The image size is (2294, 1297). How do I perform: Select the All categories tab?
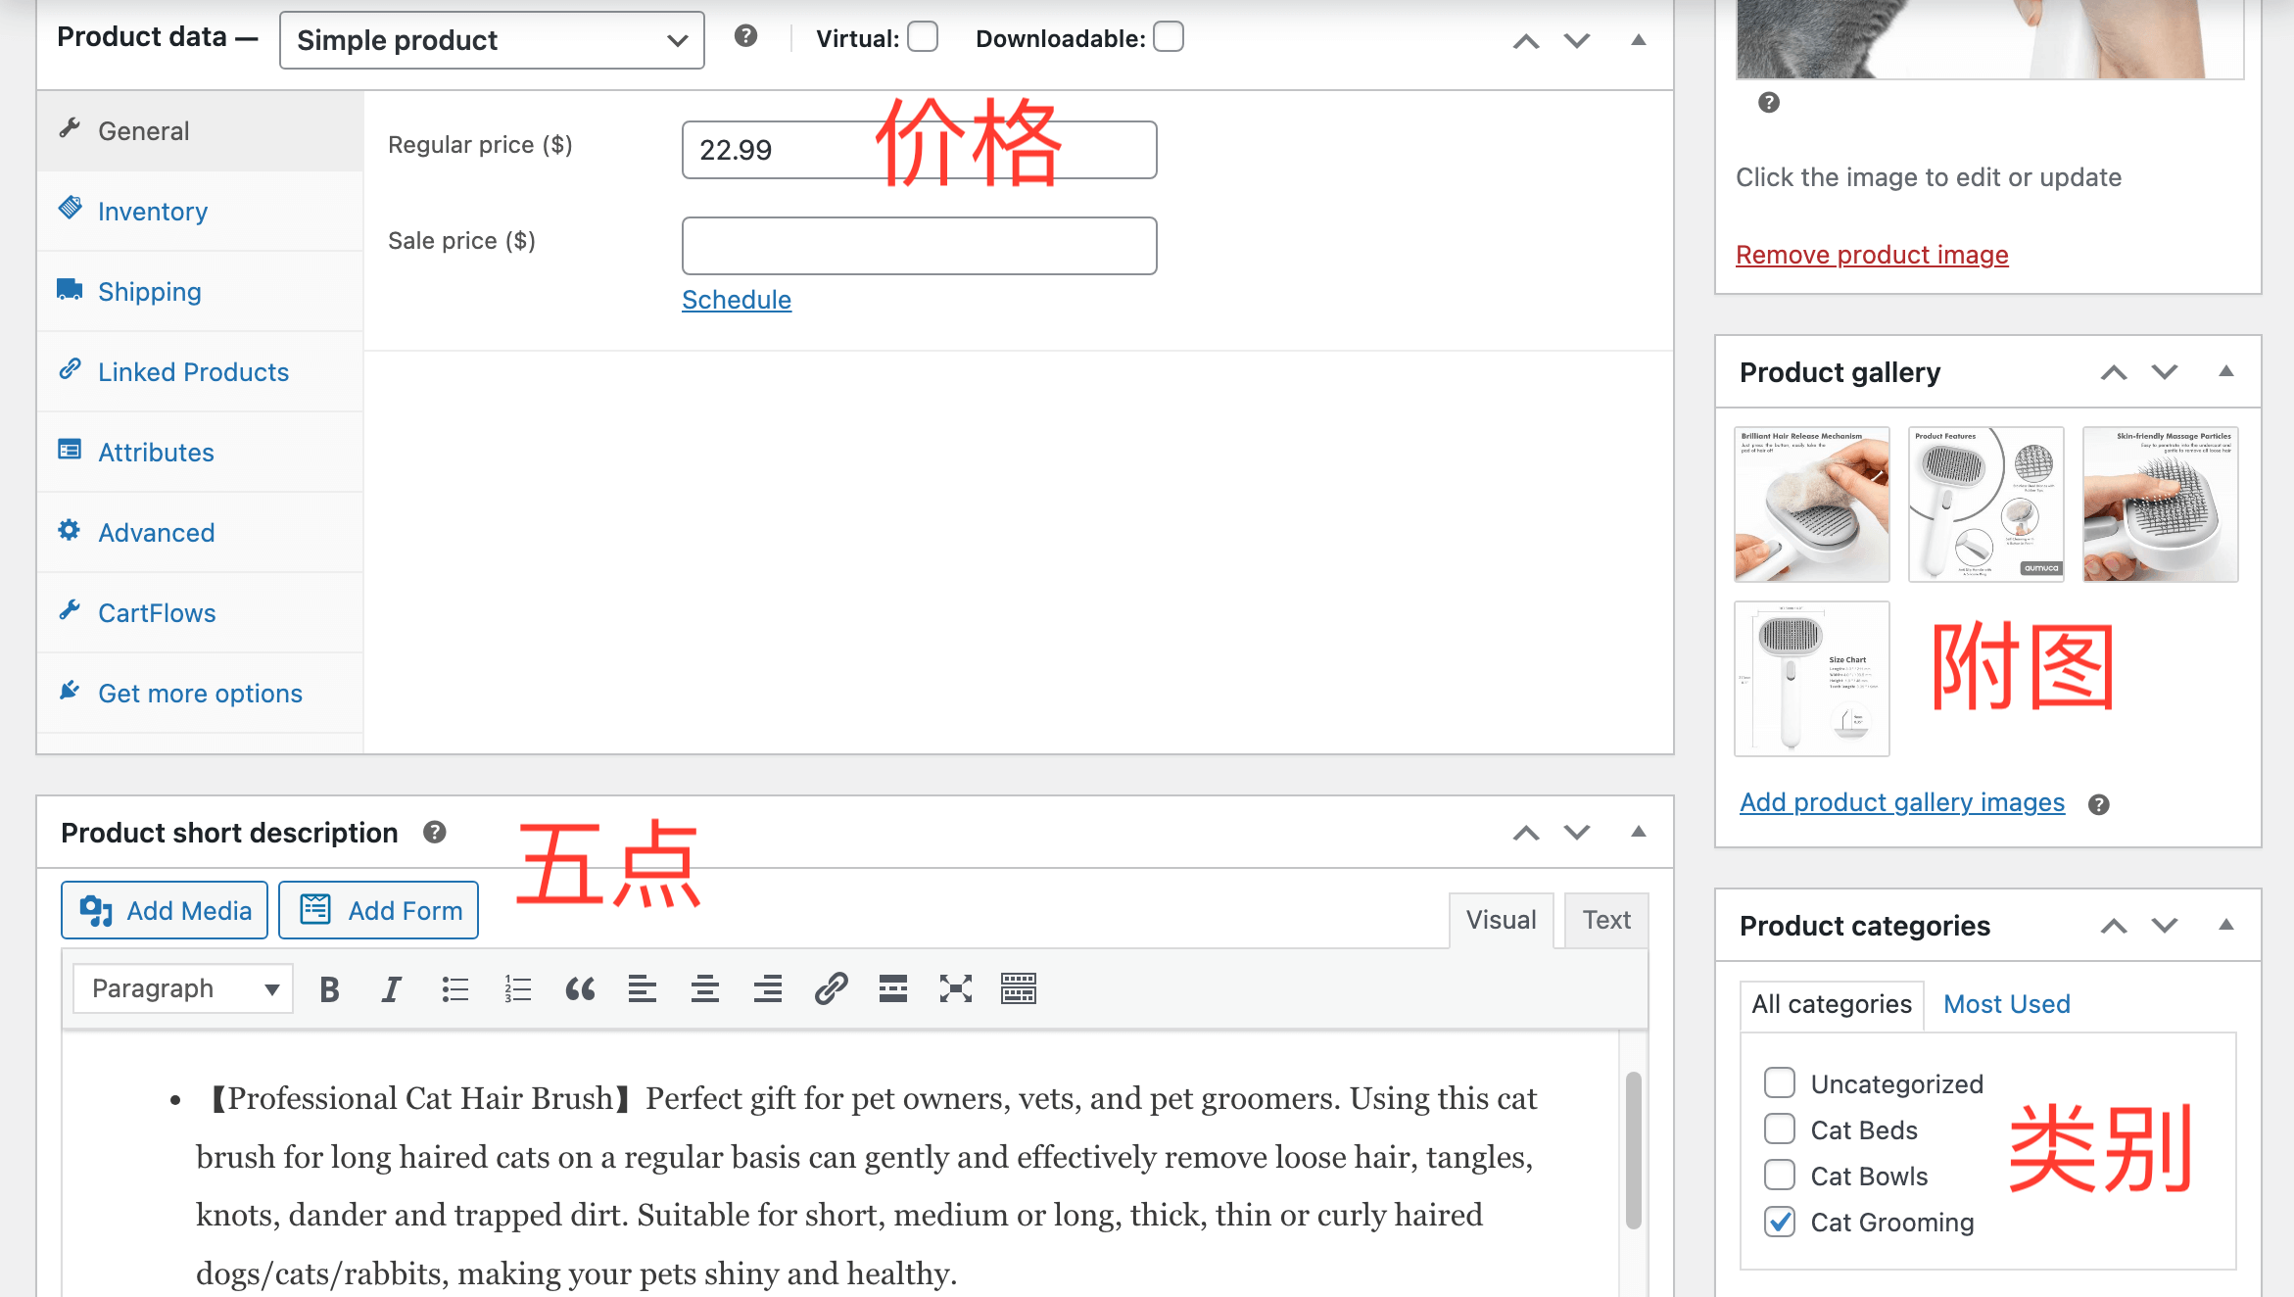[1832, 1005]
